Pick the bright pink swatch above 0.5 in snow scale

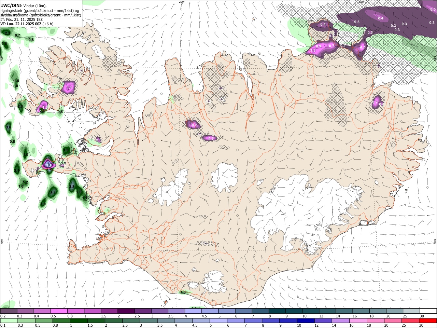click(x=59, y=311)
